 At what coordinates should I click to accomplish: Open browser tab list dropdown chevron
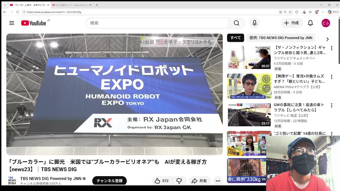pyautogui.click(x=5, y=5)
